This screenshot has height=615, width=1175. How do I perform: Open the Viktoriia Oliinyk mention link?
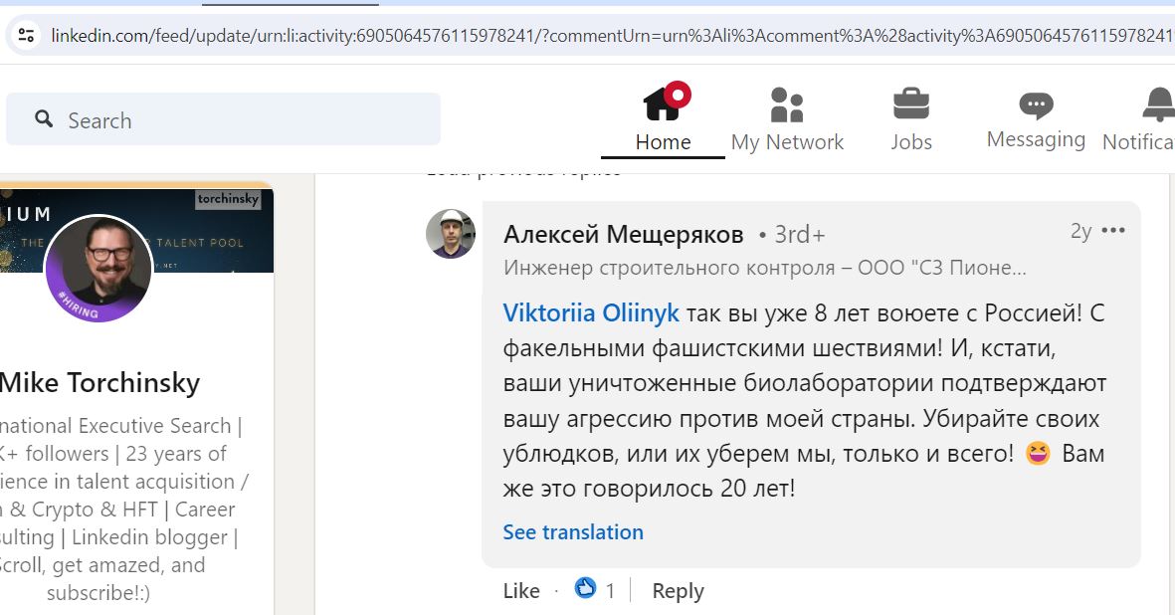[x=591, y=312]
